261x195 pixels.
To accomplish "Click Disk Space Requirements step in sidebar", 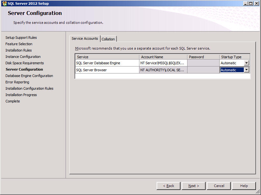I will (x=25, y=63).
